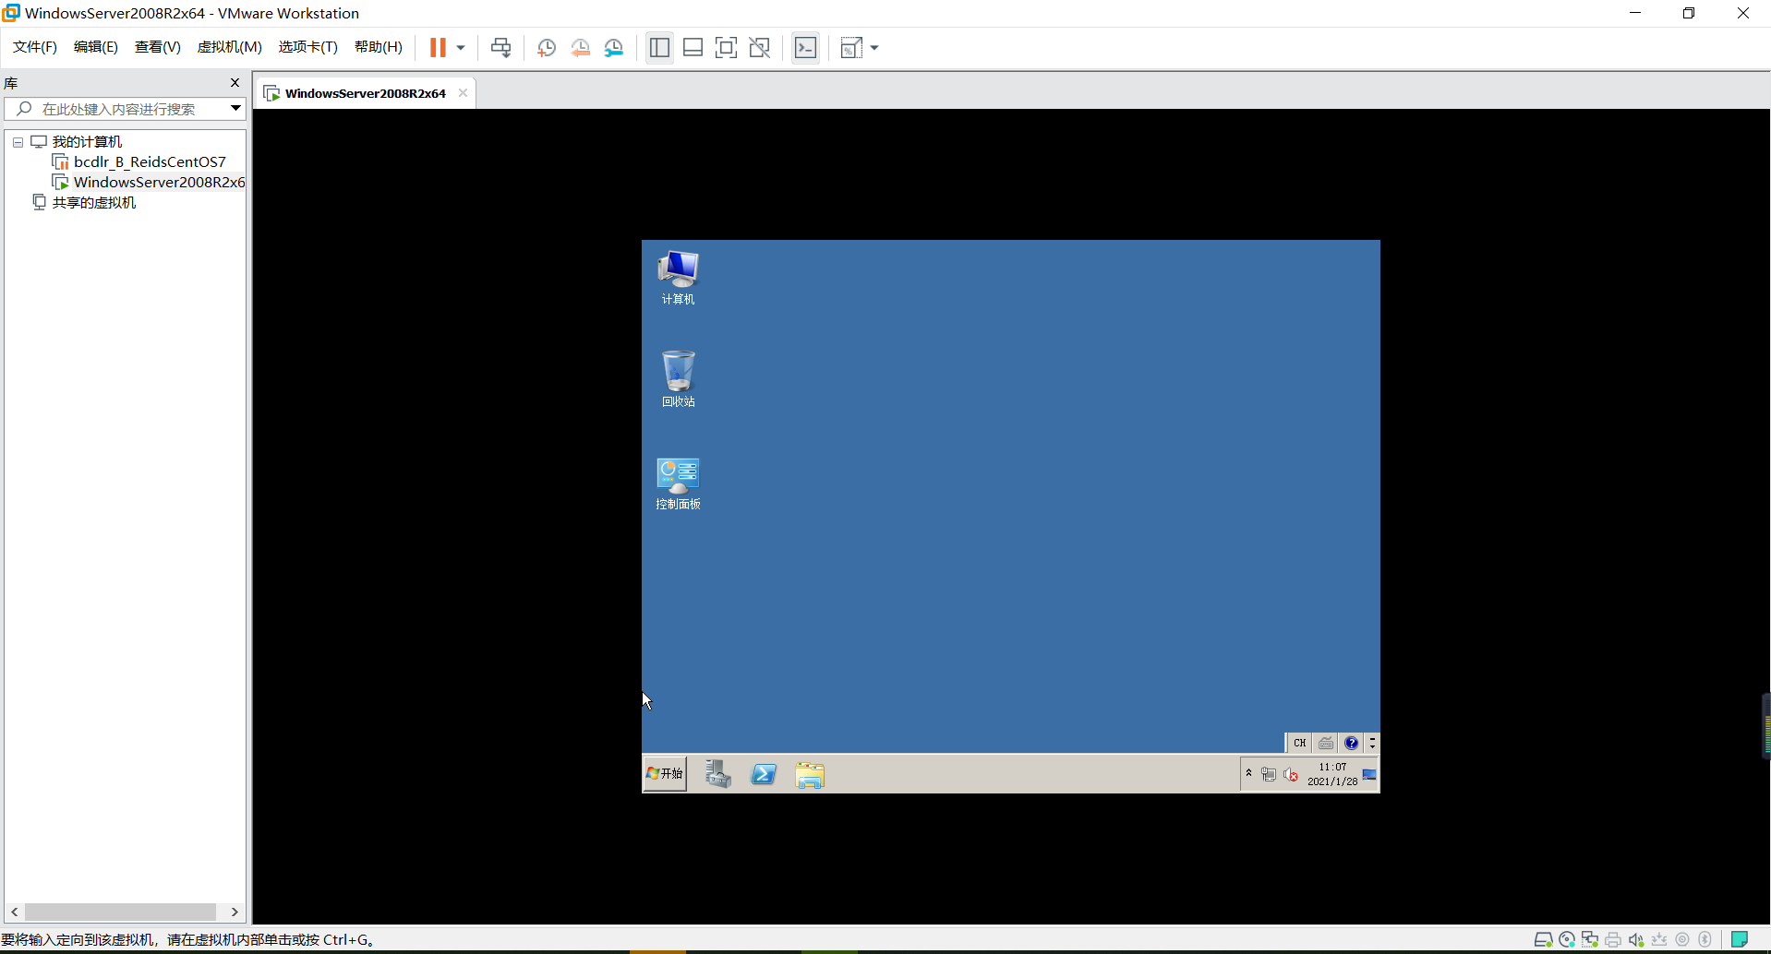
Task: Revert the VM to its snapshot
Action: (x=581, y=47)
